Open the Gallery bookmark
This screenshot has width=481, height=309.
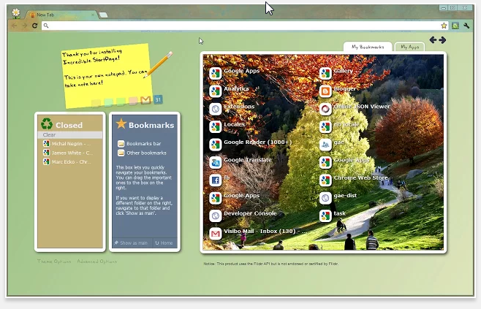point(336,72)
